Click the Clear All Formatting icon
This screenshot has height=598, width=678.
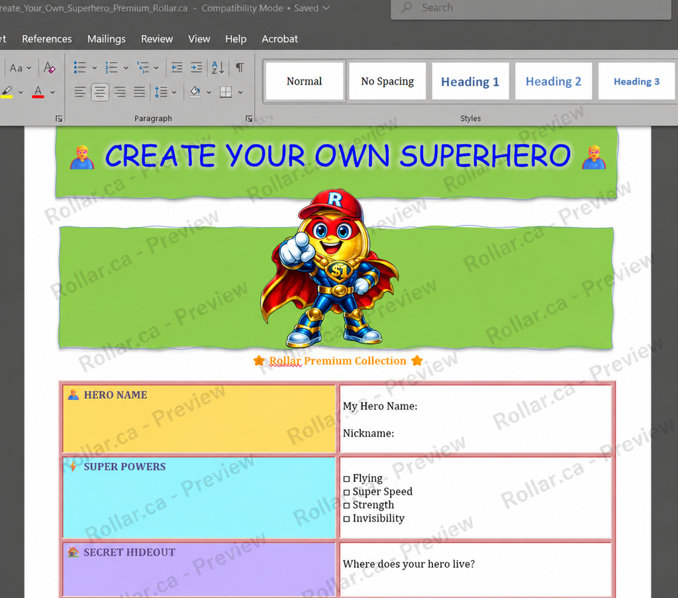tap(49, 67)
